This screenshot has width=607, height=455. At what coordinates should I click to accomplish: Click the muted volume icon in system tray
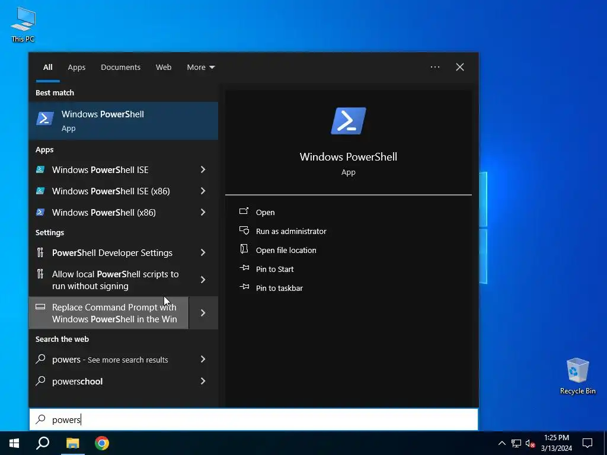coord(530,443)
